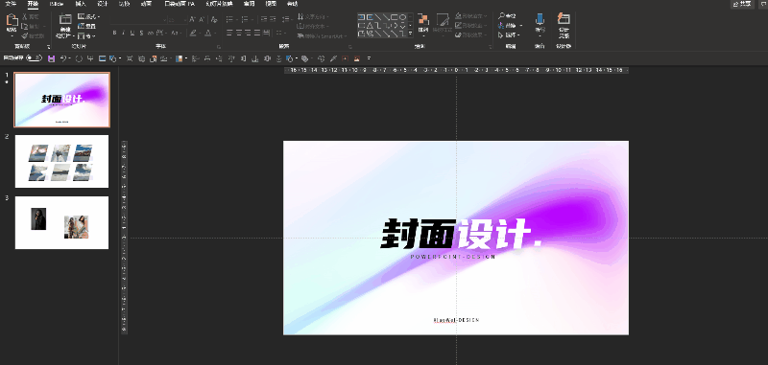768x365 pixels.
Task: Switch to the Slide Show (幻灯片放映) tab
Action: (219, 4)
